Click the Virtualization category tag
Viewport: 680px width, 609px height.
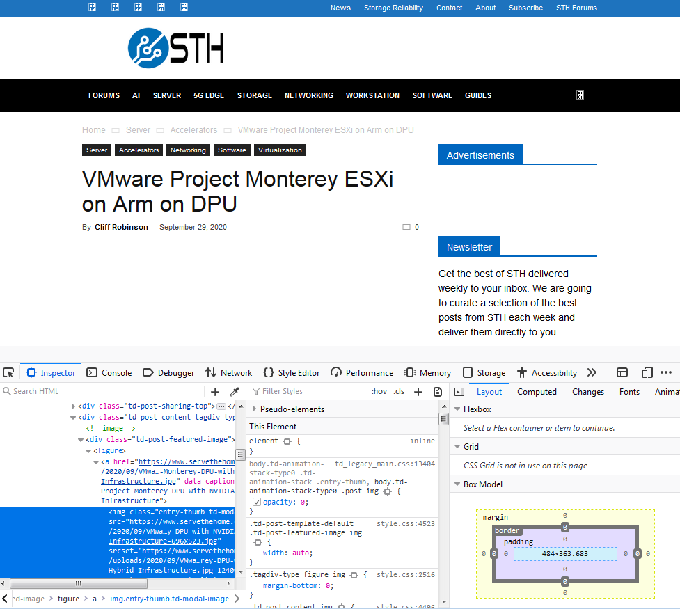pos(280,150)
